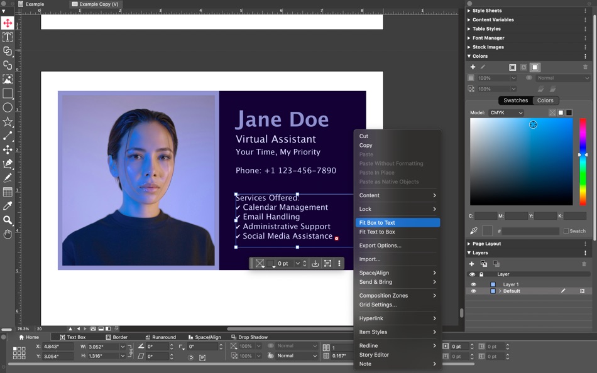
Task: Hide Layer 1 using its eye icon
Action: (x=473, y=284)
